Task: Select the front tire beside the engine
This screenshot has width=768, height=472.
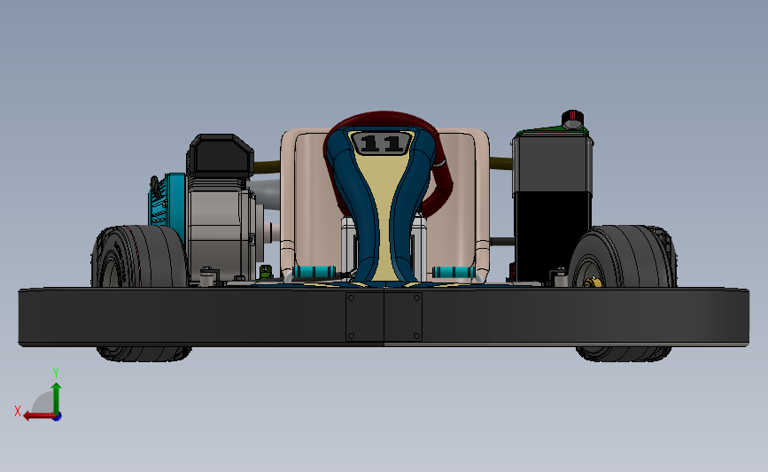Action: [x=140, y=256]
